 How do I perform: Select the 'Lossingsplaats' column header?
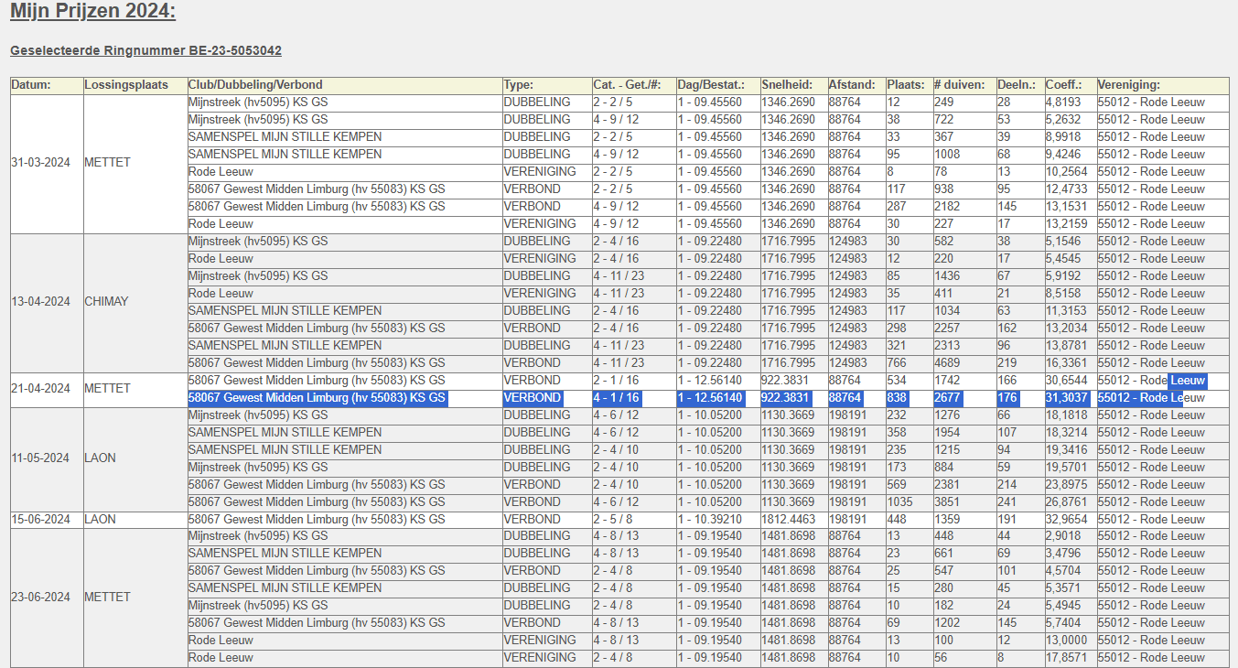pyautogui.click(x=126, y=85)
